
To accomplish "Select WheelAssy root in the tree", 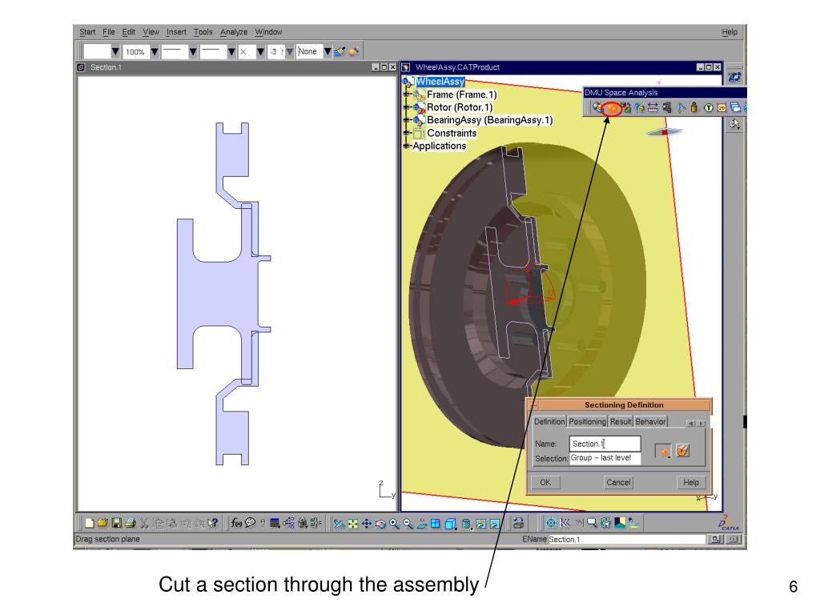I will 440,82.
